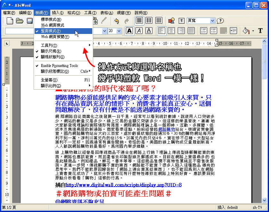Insert an image with the shapes icon
The image size is (269, 212).
(x=171, y=21)
